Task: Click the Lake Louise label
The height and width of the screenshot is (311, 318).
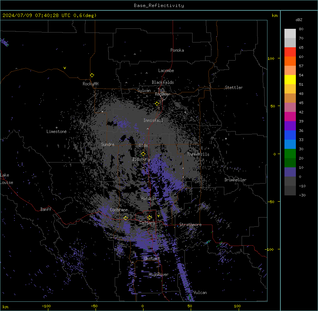Action: pos(7,179)
